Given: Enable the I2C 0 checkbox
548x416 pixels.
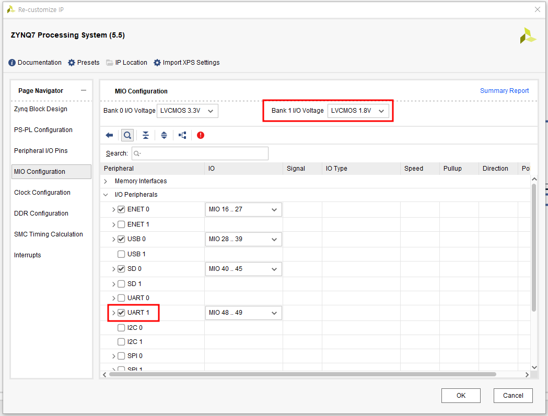Looking at the screenshot, I should [121, 328].
